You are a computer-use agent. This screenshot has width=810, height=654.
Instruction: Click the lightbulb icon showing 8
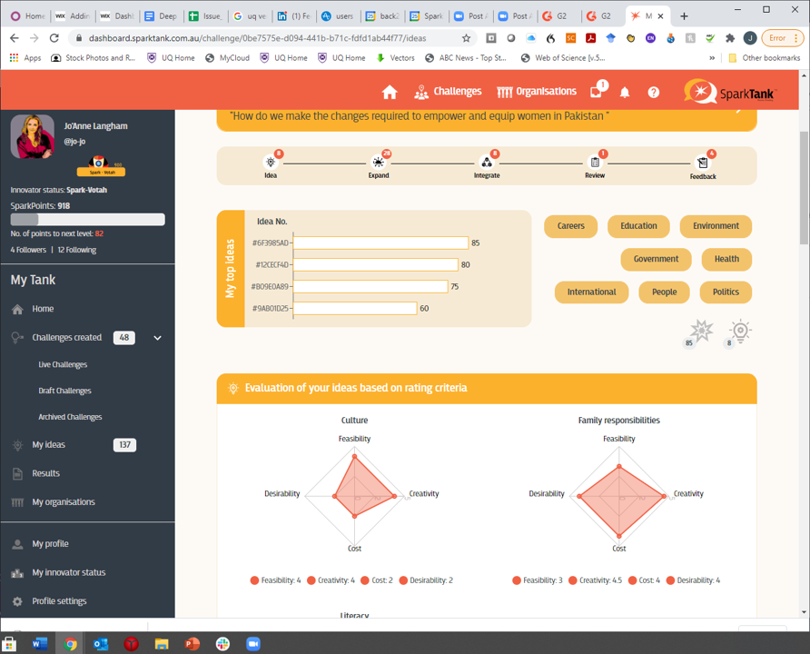click(739, 331)
